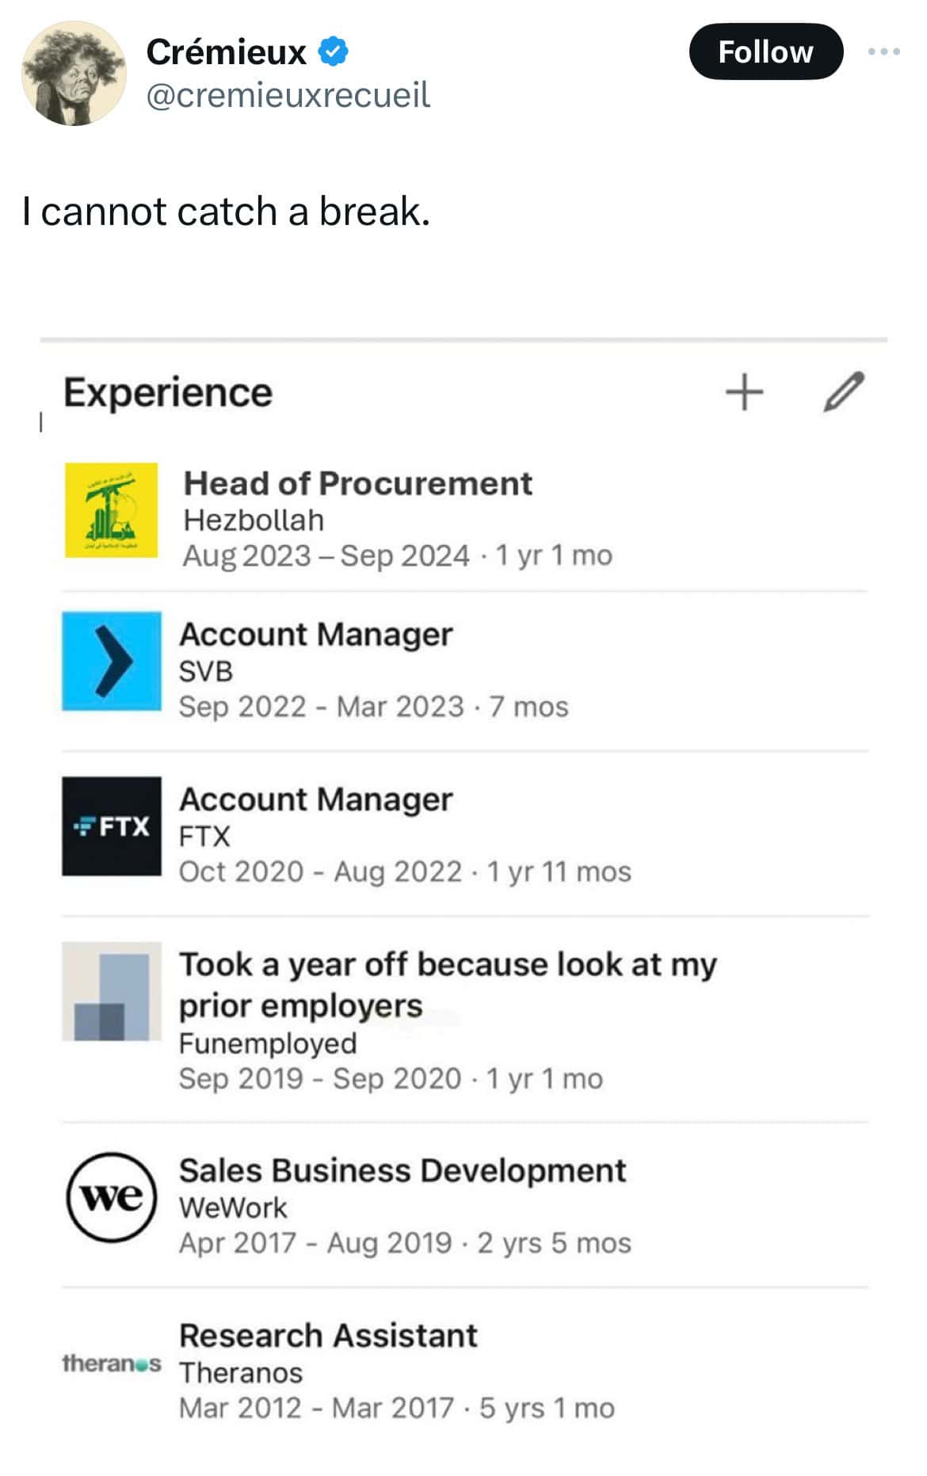Screen dimensions: 927x1476
Task: Click the Funemployed placeholder company logo
Action: pyautogui.click(x=112, y=991)
